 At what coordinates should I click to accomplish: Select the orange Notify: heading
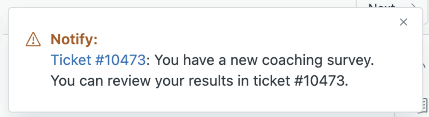coord(74,39)
